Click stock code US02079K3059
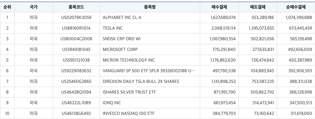The width and height of the screenshot is (315, 119). 76,18
